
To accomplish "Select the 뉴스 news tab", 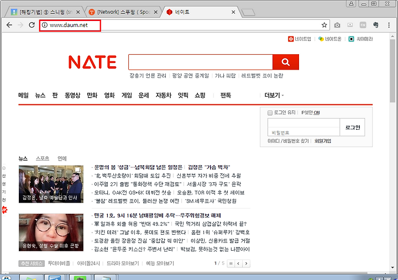I will coord(23,159).
